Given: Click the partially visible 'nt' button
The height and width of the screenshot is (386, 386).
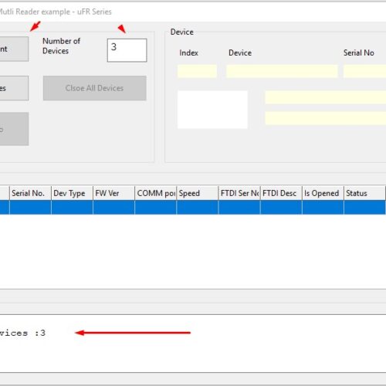Looking at the screenshot, I should click(x=14, y=49).
